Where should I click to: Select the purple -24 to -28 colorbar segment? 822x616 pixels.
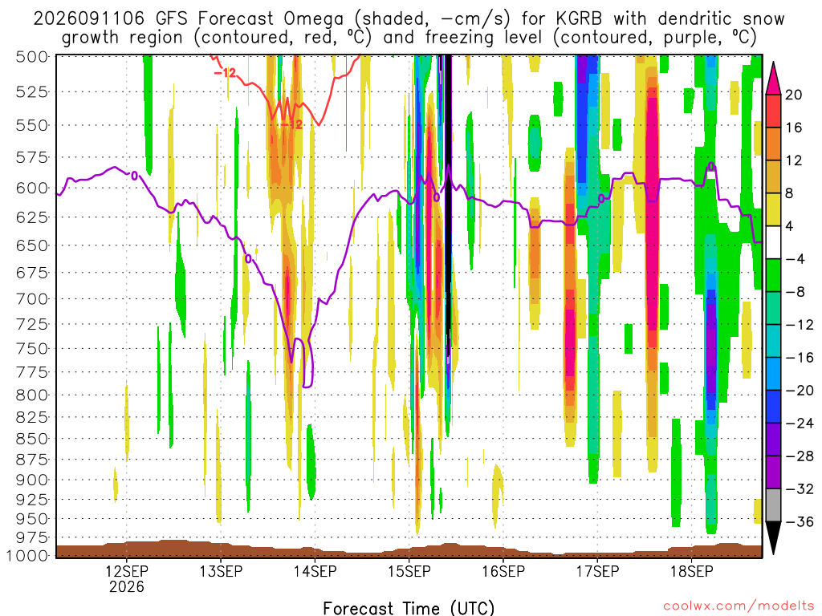[x=773, y=440]
